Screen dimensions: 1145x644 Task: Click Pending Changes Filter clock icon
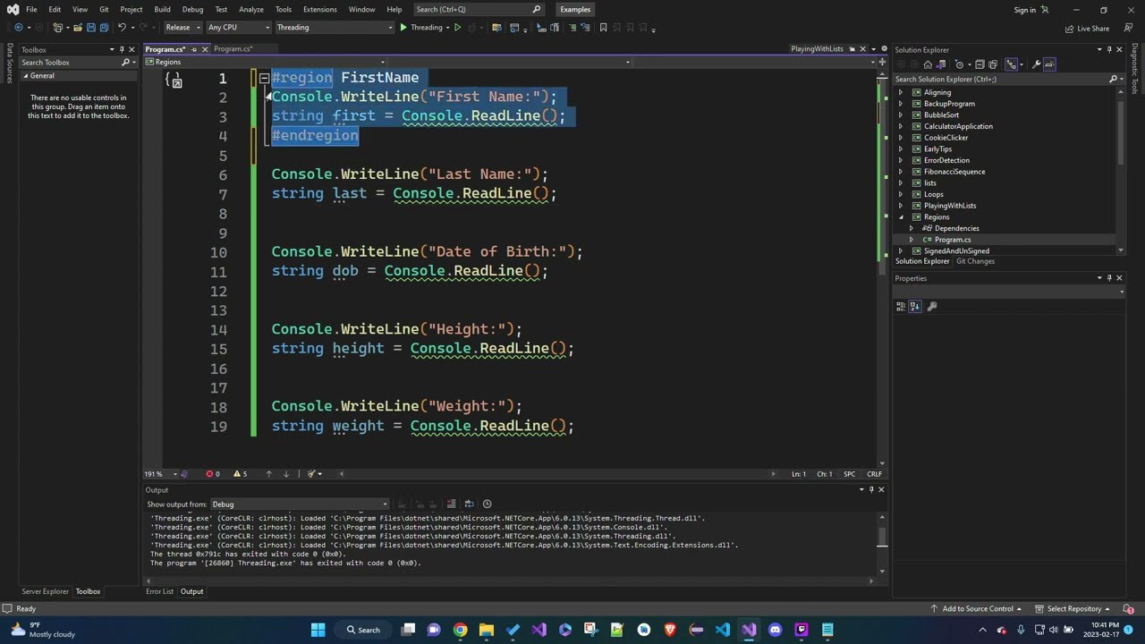(x=959, y=64)
